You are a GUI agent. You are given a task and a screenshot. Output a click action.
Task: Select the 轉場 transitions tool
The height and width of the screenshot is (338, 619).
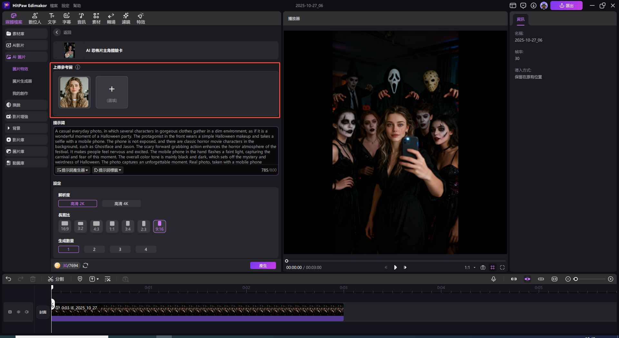[x=111, y=18]
